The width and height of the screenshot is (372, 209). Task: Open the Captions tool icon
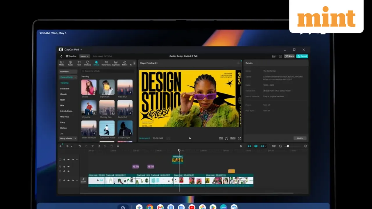(x=116, y=63)
